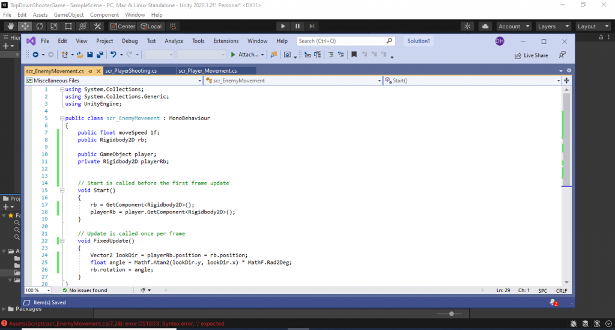Toggle the bookmark icon in toolbar
The height and width of the screenshot is (330, 615).
pos(354,55)
